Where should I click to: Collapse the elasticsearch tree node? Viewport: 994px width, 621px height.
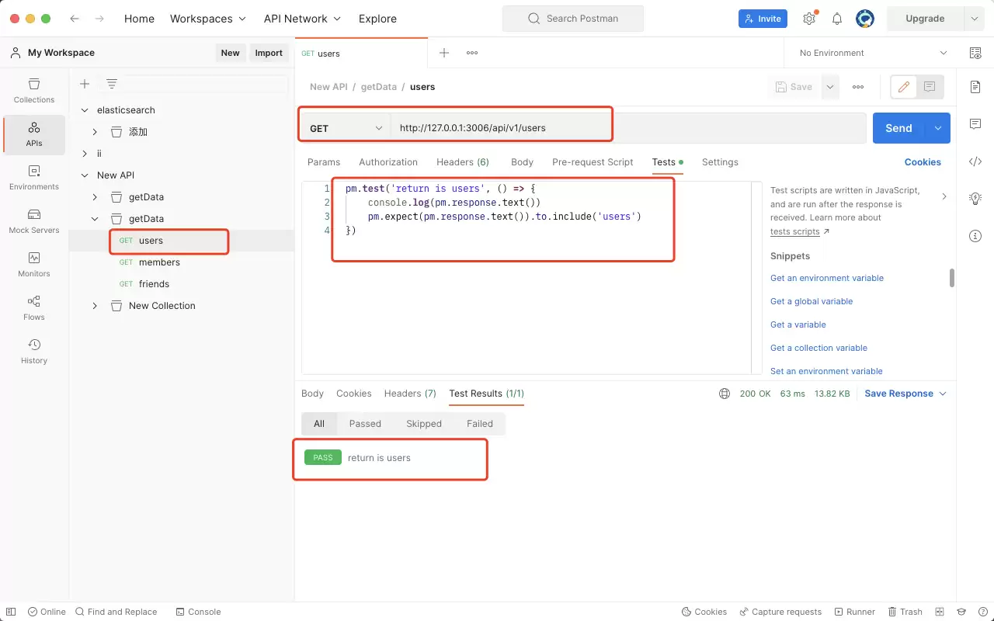coord(85,110)
